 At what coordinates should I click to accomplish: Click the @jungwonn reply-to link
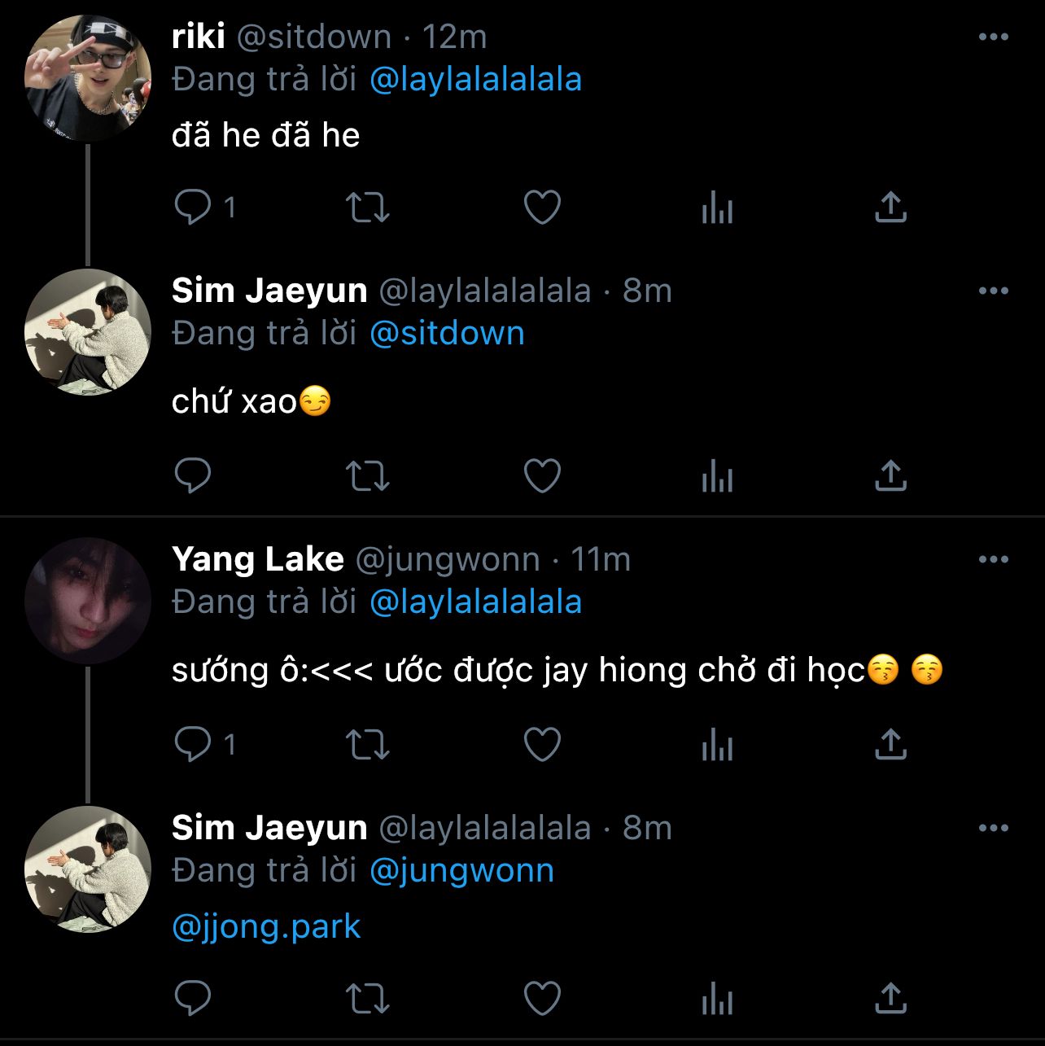click(x=461, y=871)
